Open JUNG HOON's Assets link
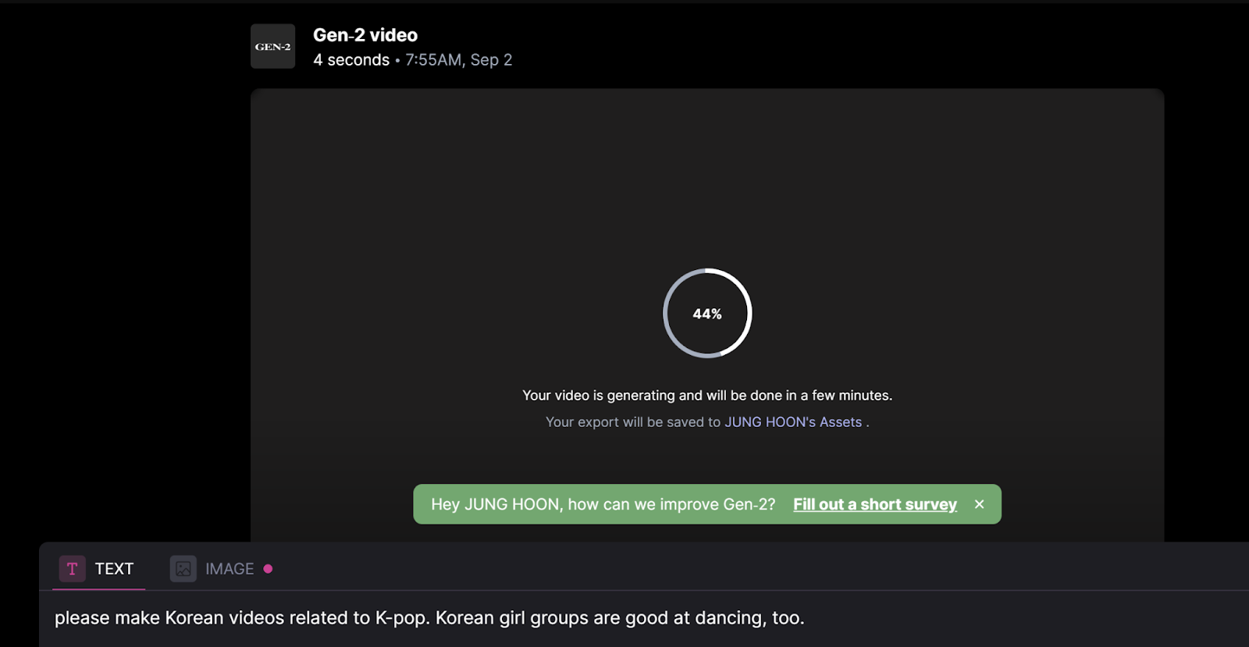The width and height of the screenshot is (1249, 647). click(x=793, y=422)
